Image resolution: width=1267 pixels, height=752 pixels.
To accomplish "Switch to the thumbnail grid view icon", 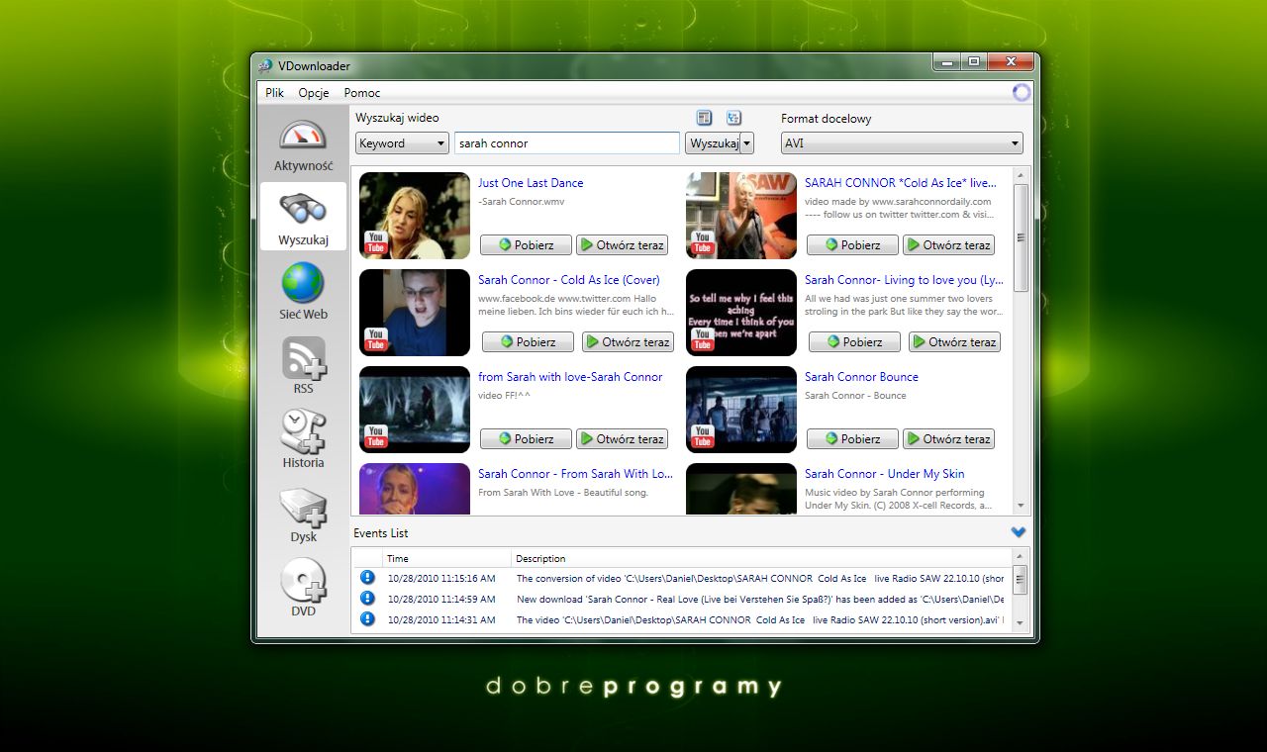I will click(x=734, y=118).
